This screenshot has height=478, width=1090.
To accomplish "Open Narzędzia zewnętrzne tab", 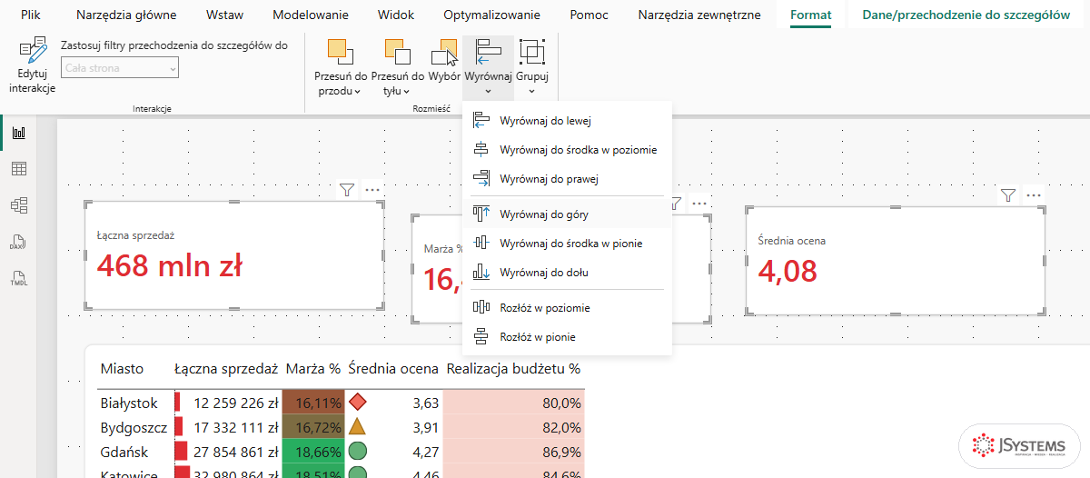I will point(699,15).
